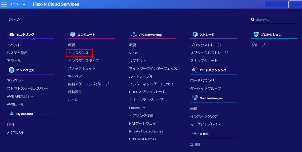Open ピアリング接続
302x152 pixels.
coord(141,116)
